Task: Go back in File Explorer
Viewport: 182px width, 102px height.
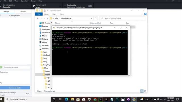Action: point(38,18)
